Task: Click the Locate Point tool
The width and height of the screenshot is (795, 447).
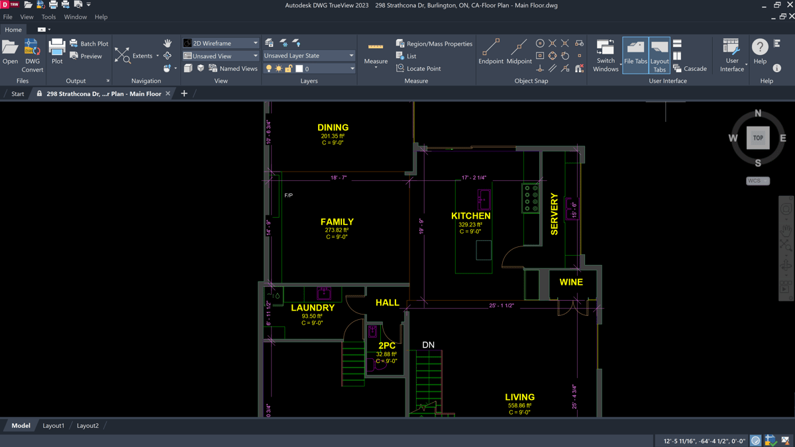Action: pyautogui.click(x=418, y=68)
